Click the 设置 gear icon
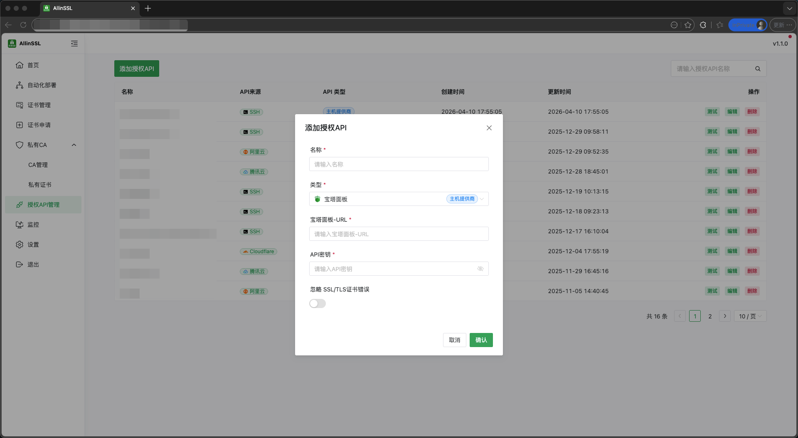The width and height of the screenshot is (798, 438). click(x=20, y=245)
